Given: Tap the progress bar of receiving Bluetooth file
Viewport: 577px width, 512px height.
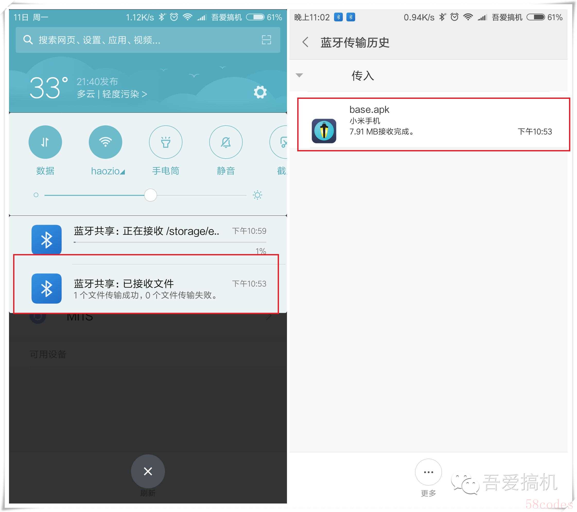Looking at the screenshot, I should point(170,242).
